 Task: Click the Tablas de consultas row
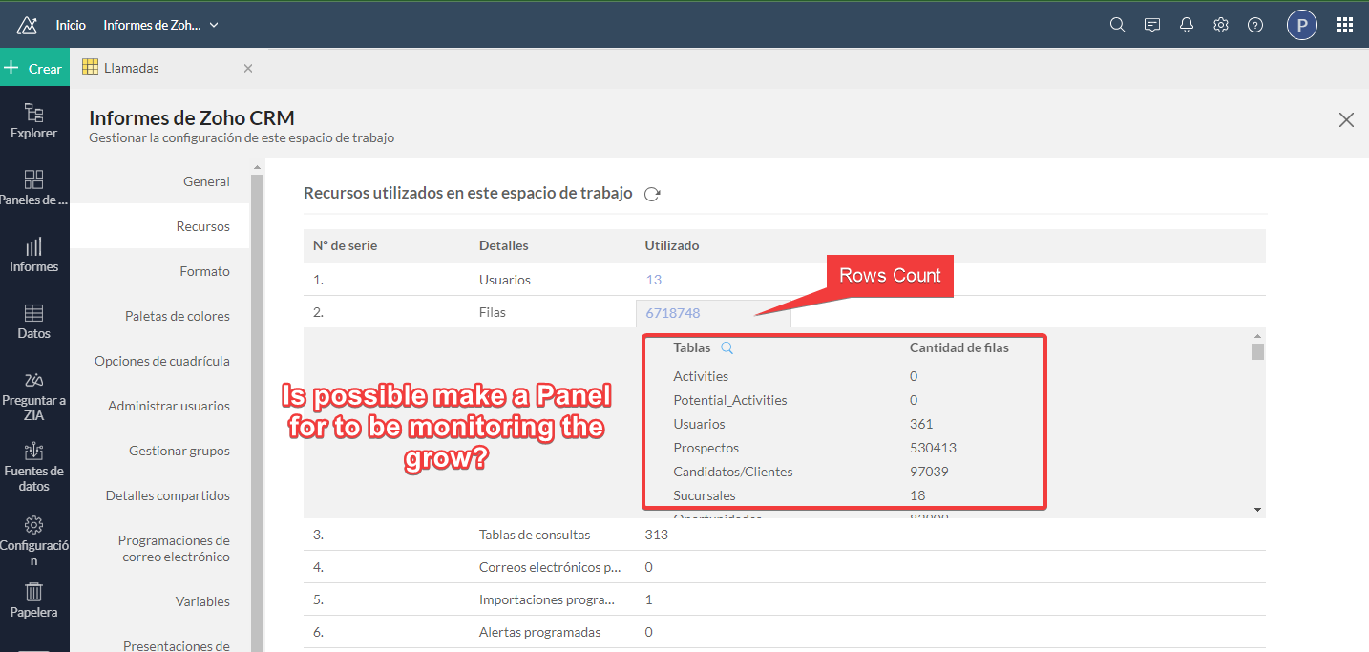[x=784, y=535]
